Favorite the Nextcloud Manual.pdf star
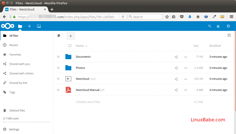The image size is (236, 134). click(58, 90)
